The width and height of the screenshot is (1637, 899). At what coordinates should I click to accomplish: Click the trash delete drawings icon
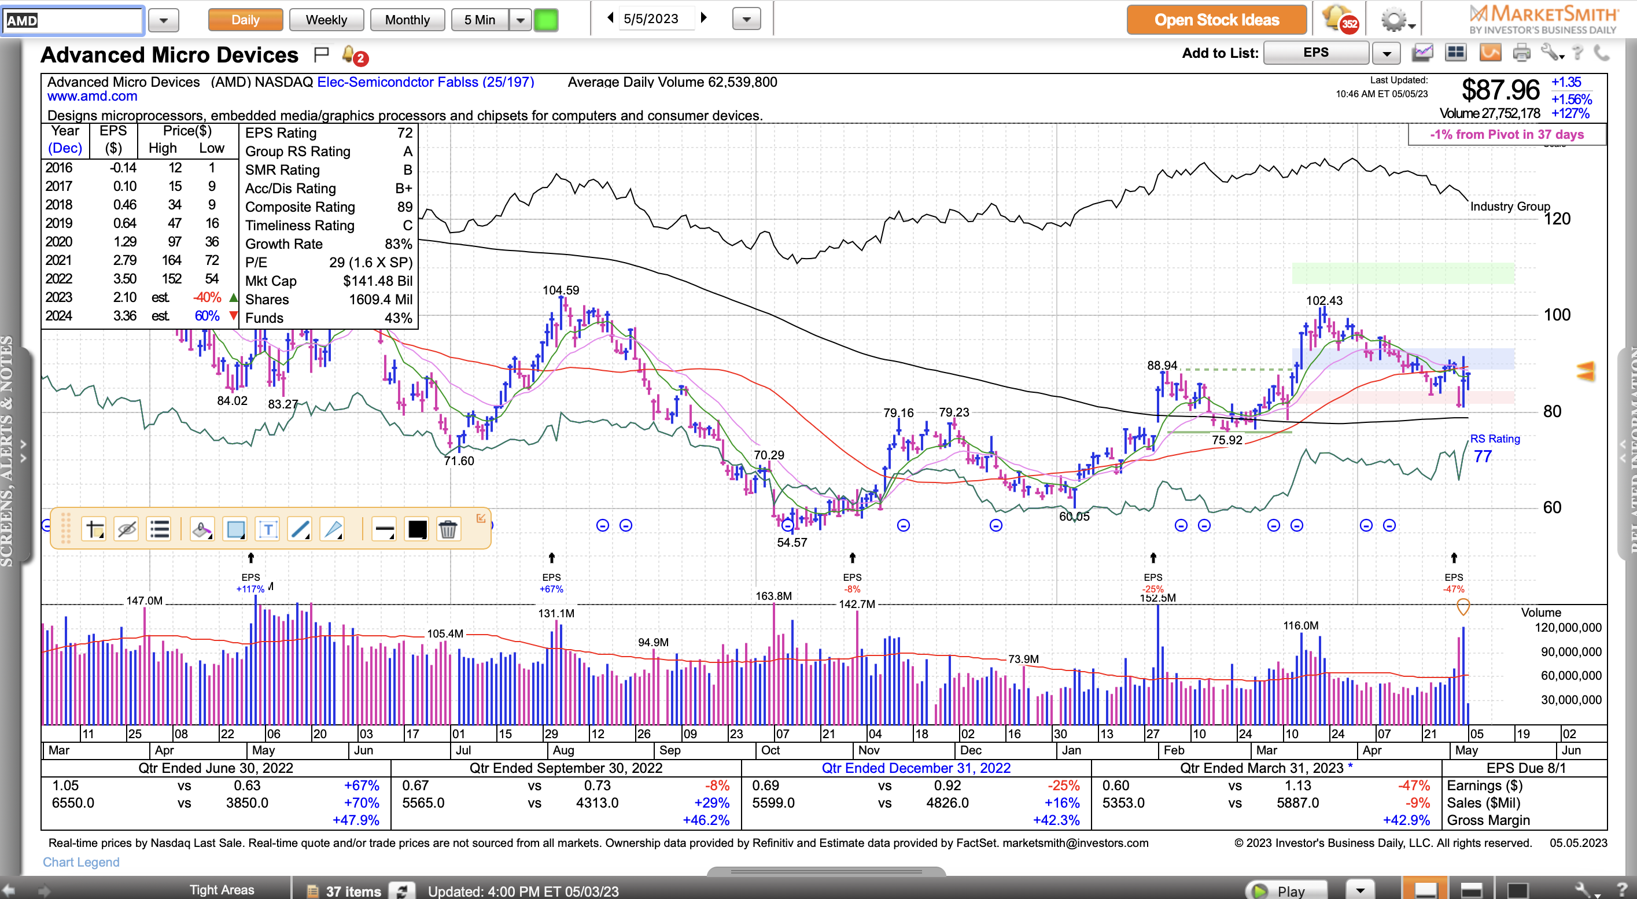tap(448, 529)
